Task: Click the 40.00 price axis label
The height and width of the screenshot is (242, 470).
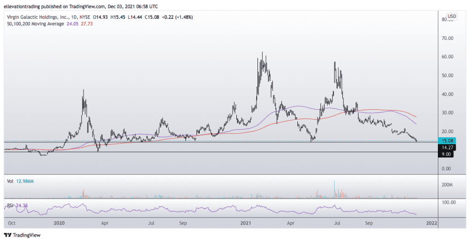Action: (447, 94)
